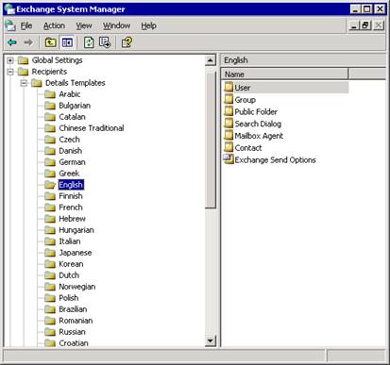Image resolution: width=390 pixels, height=365 pixels.
Task: Minimize the inner console window
Action: 354,25
